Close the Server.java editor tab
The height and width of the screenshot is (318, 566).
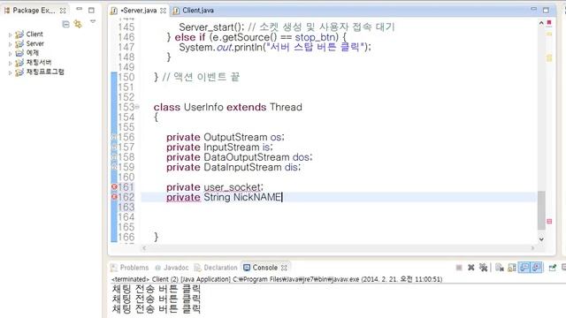click(163, 11)
